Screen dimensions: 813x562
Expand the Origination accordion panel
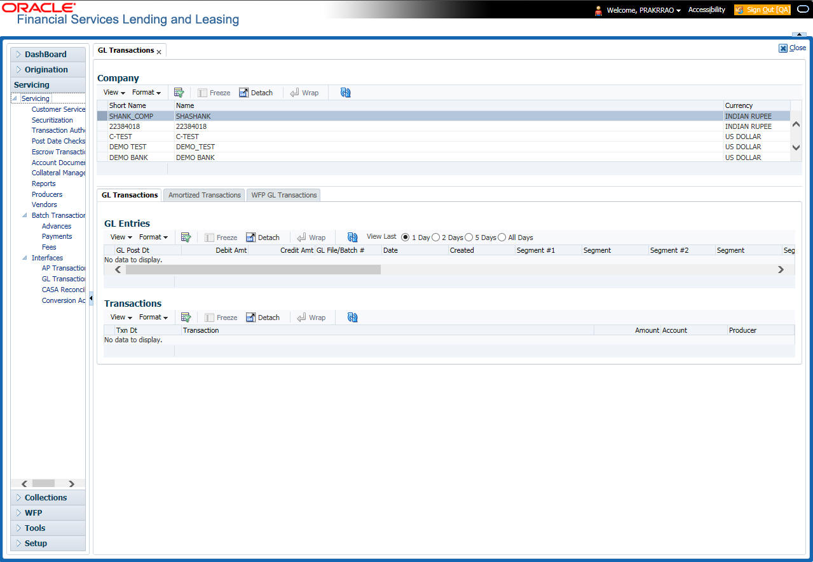point(48,70)
